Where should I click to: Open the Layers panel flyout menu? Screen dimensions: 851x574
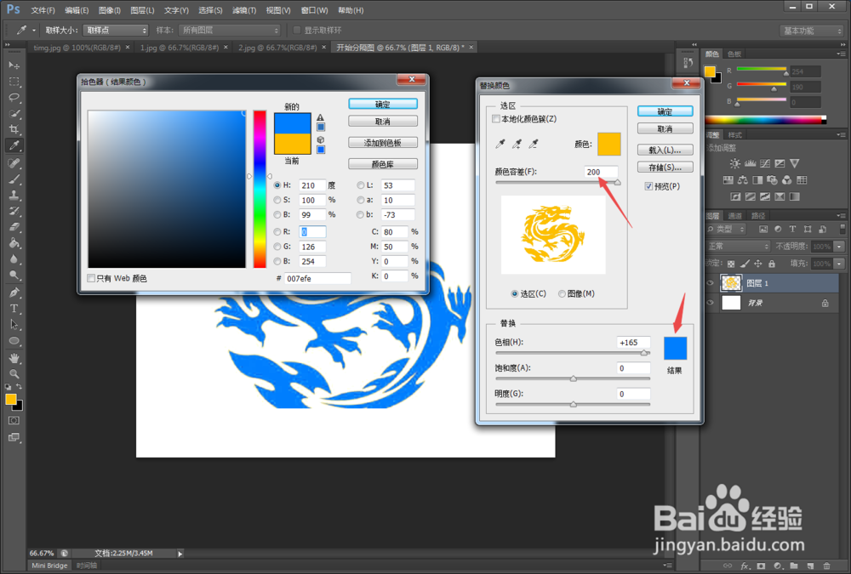point(841,215)
